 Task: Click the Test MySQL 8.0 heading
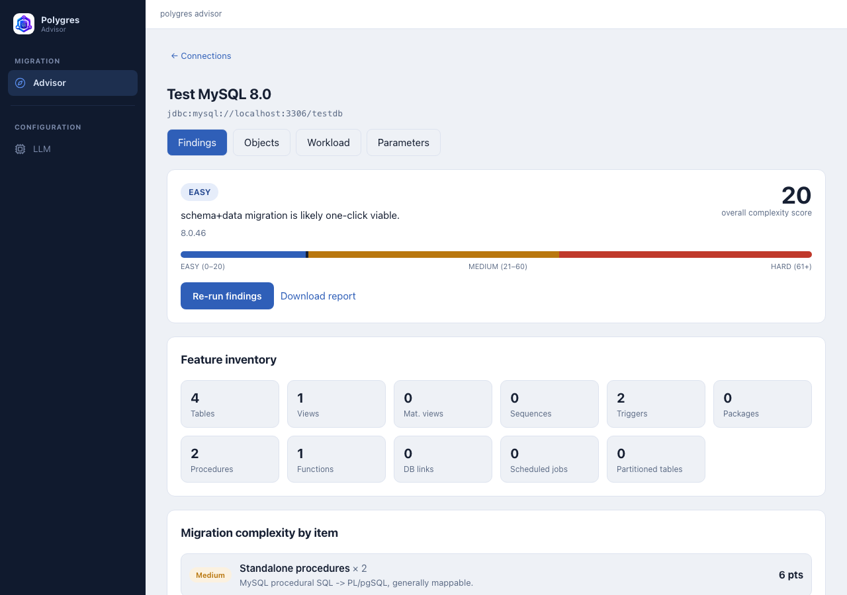[x=219, y=94]
